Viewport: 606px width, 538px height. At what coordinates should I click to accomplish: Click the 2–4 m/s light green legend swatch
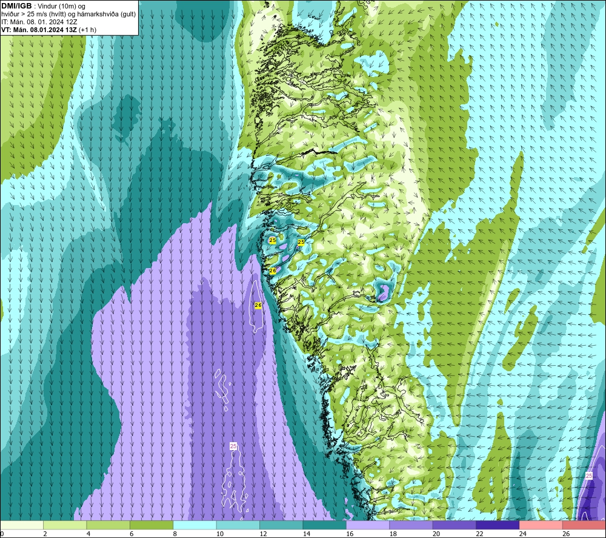point(65,525)
